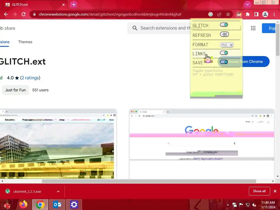The width and height of the screenshot is (280, 210).
Task: Toggle the side panel icon
Action: click(256, 14)
